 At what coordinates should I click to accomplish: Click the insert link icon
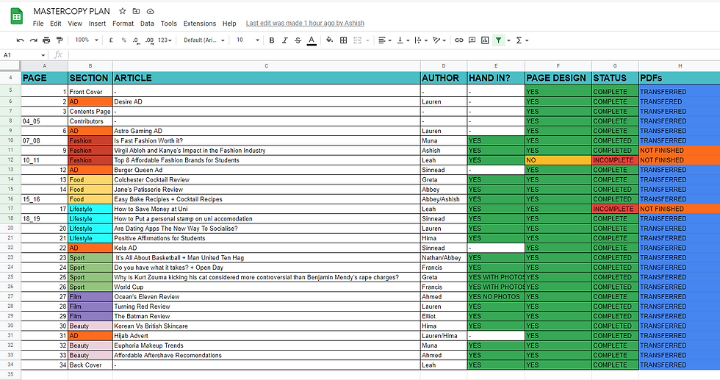pyautogui.click(x=458, y=40)
